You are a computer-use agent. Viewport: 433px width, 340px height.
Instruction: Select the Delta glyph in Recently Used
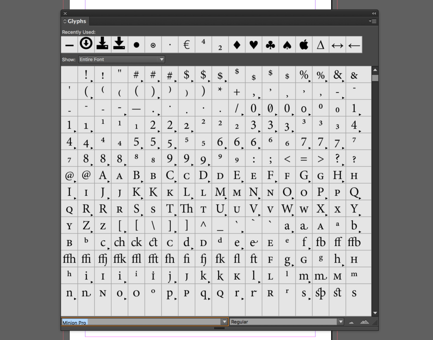click(321, 44)
